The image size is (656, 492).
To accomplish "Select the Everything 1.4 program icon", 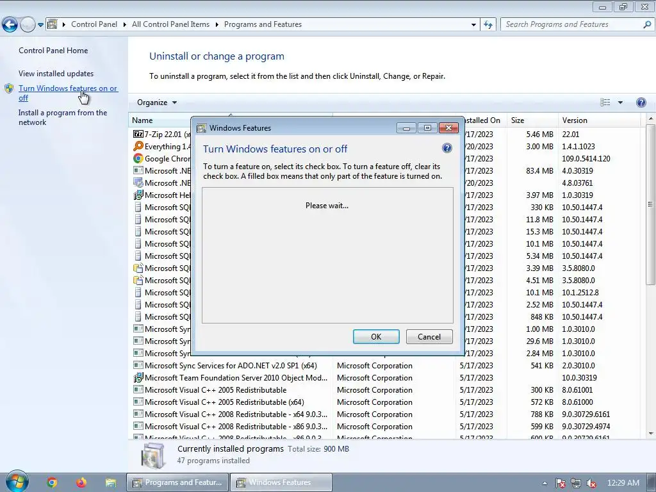I will point(138,146).
